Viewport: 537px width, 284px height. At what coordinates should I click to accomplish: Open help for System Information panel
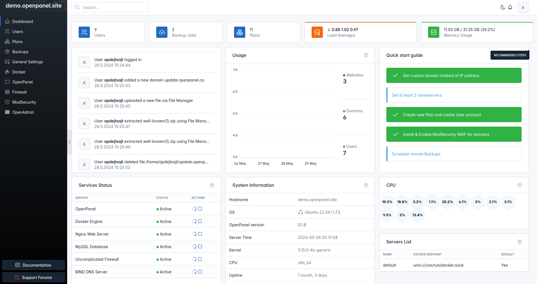(366, 185)
